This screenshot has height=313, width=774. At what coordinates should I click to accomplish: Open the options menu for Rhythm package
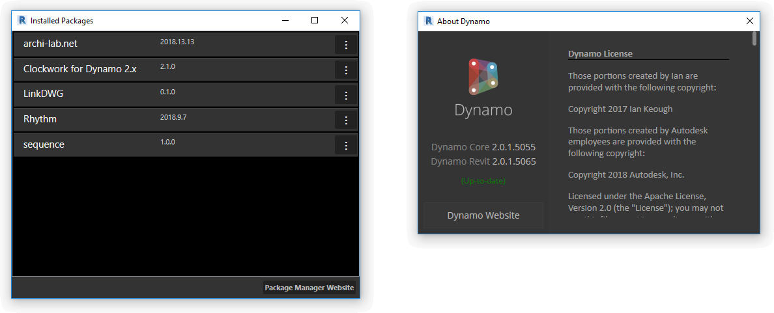point(346,120)
